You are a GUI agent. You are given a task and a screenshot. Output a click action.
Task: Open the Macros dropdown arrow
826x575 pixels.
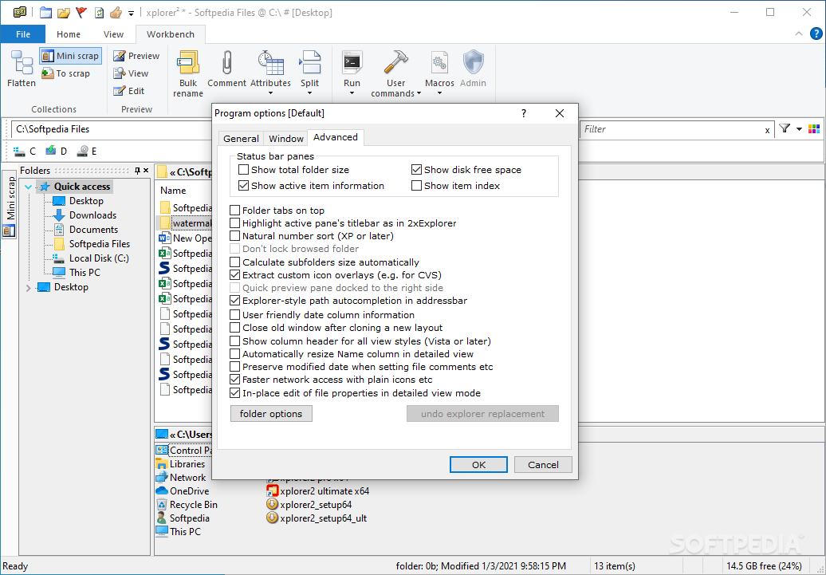(439, 94)
